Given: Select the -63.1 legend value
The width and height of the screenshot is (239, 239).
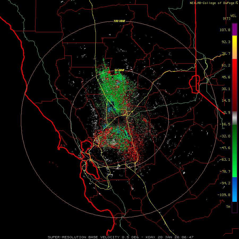Looking at the screenshot, I should click(x=225, y=160).
